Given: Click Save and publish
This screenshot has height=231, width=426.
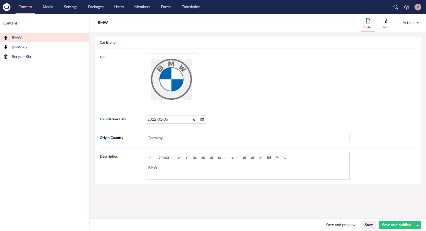Looking at the screenshot, I should (x=396, y=225).
